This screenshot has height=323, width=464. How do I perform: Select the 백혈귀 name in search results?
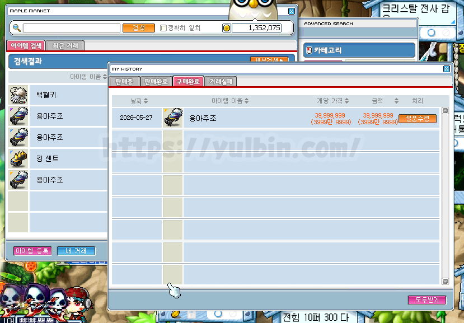46,95
